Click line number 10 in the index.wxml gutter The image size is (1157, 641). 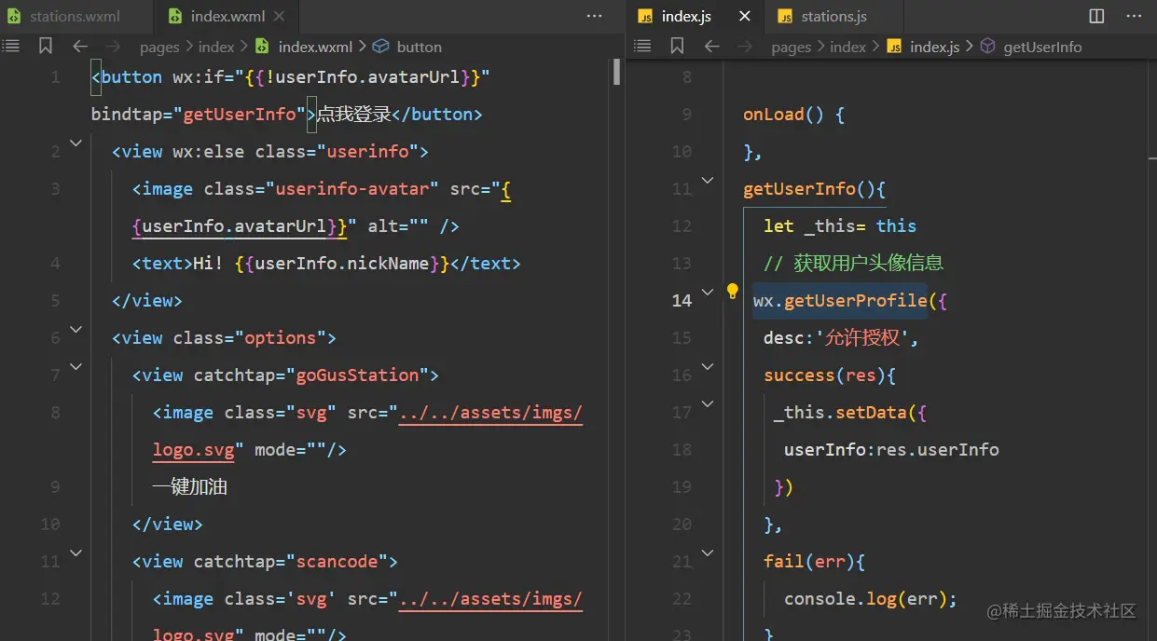point(50,524)
